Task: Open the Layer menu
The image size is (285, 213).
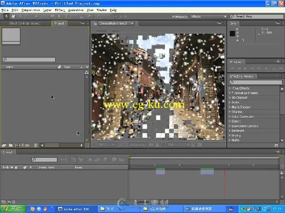Action: 47,10
